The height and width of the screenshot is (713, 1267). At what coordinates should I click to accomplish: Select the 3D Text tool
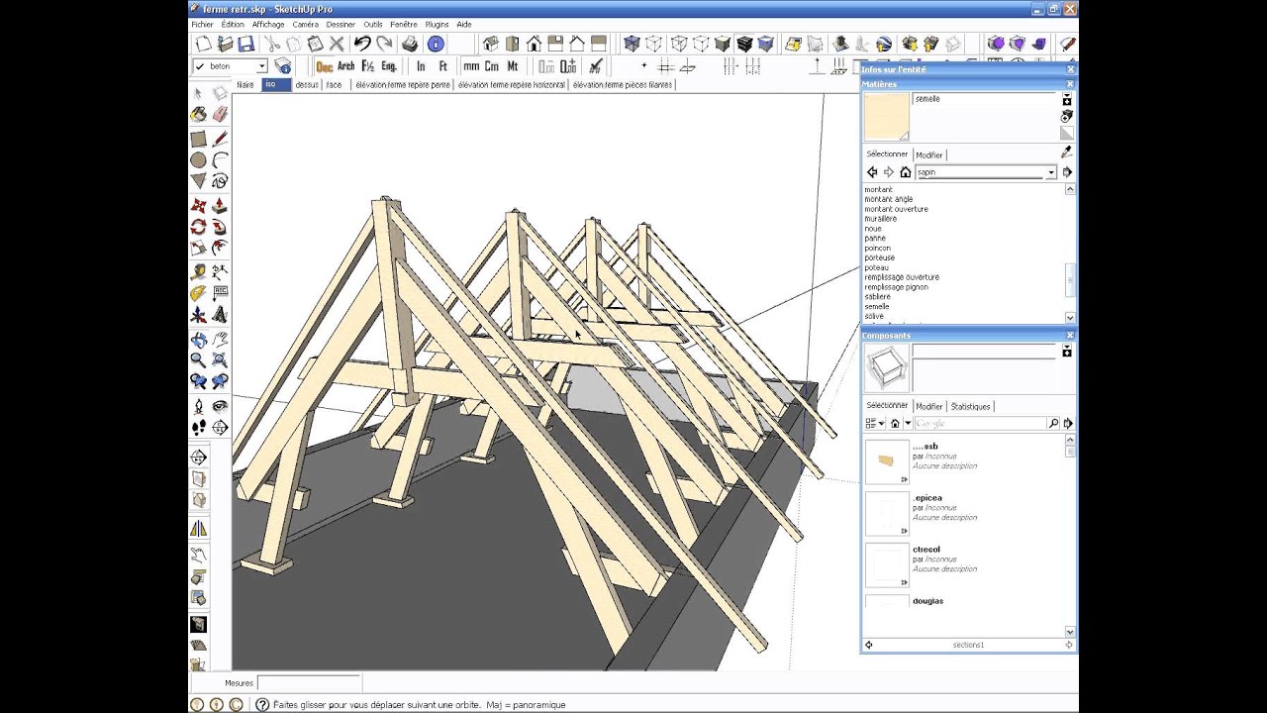219,315
